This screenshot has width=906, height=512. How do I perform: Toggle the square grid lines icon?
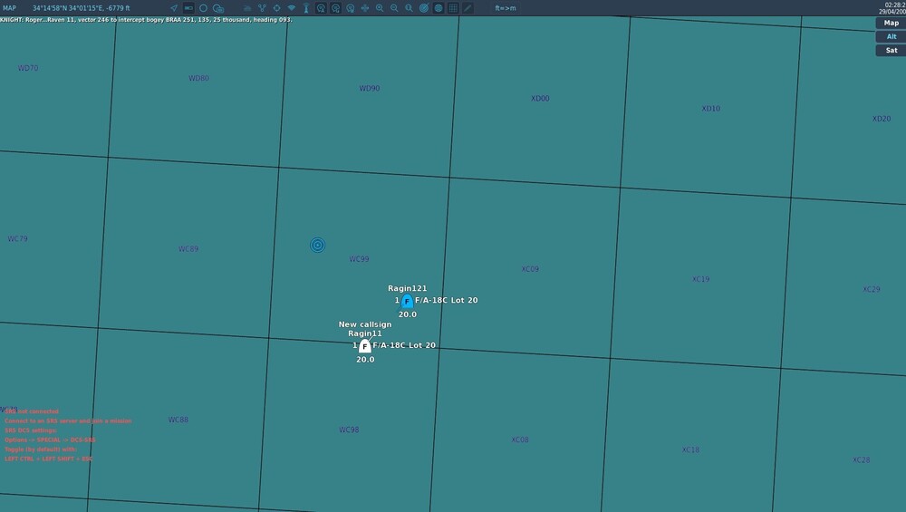pyautogui.click(x=453, y=8)
